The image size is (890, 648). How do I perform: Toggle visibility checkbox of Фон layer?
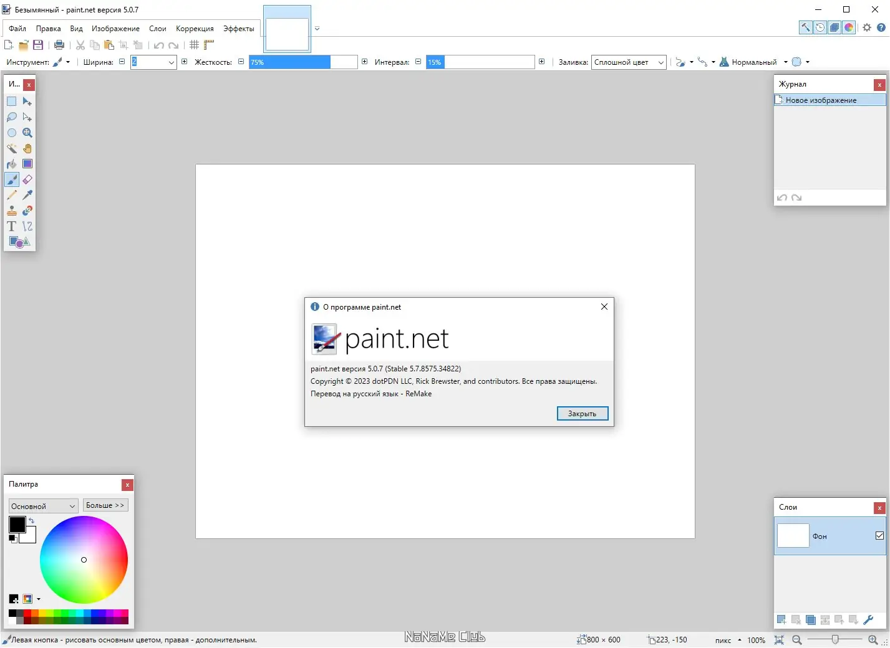point(879,536)
